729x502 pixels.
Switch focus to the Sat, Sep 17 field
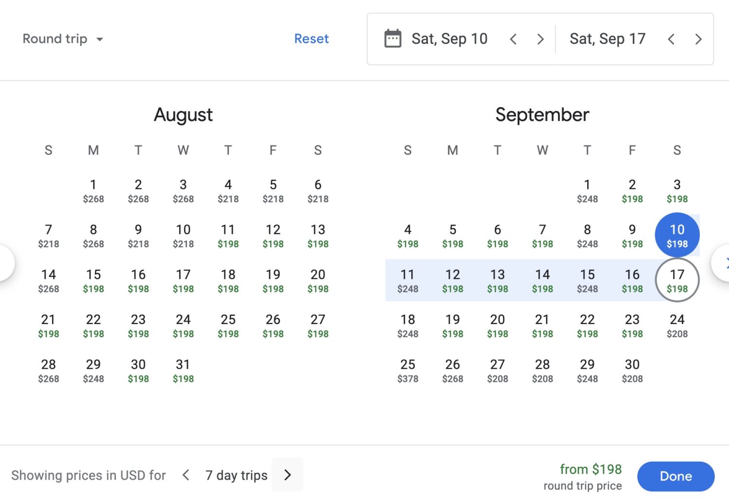[x=607, y=38]
